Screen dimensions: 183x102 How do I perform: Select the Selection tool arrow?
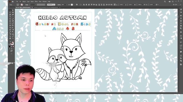click(x=10, y=10)
